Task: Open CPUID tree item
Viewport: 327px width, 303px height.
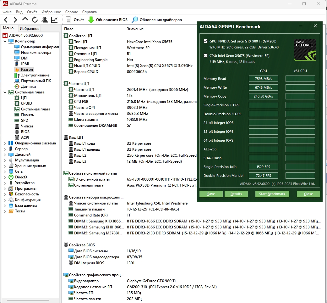Action: point(26,104)
